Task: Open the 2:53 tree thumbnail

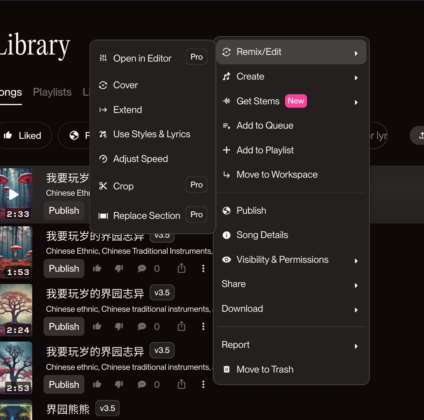Action: [16, 368]
